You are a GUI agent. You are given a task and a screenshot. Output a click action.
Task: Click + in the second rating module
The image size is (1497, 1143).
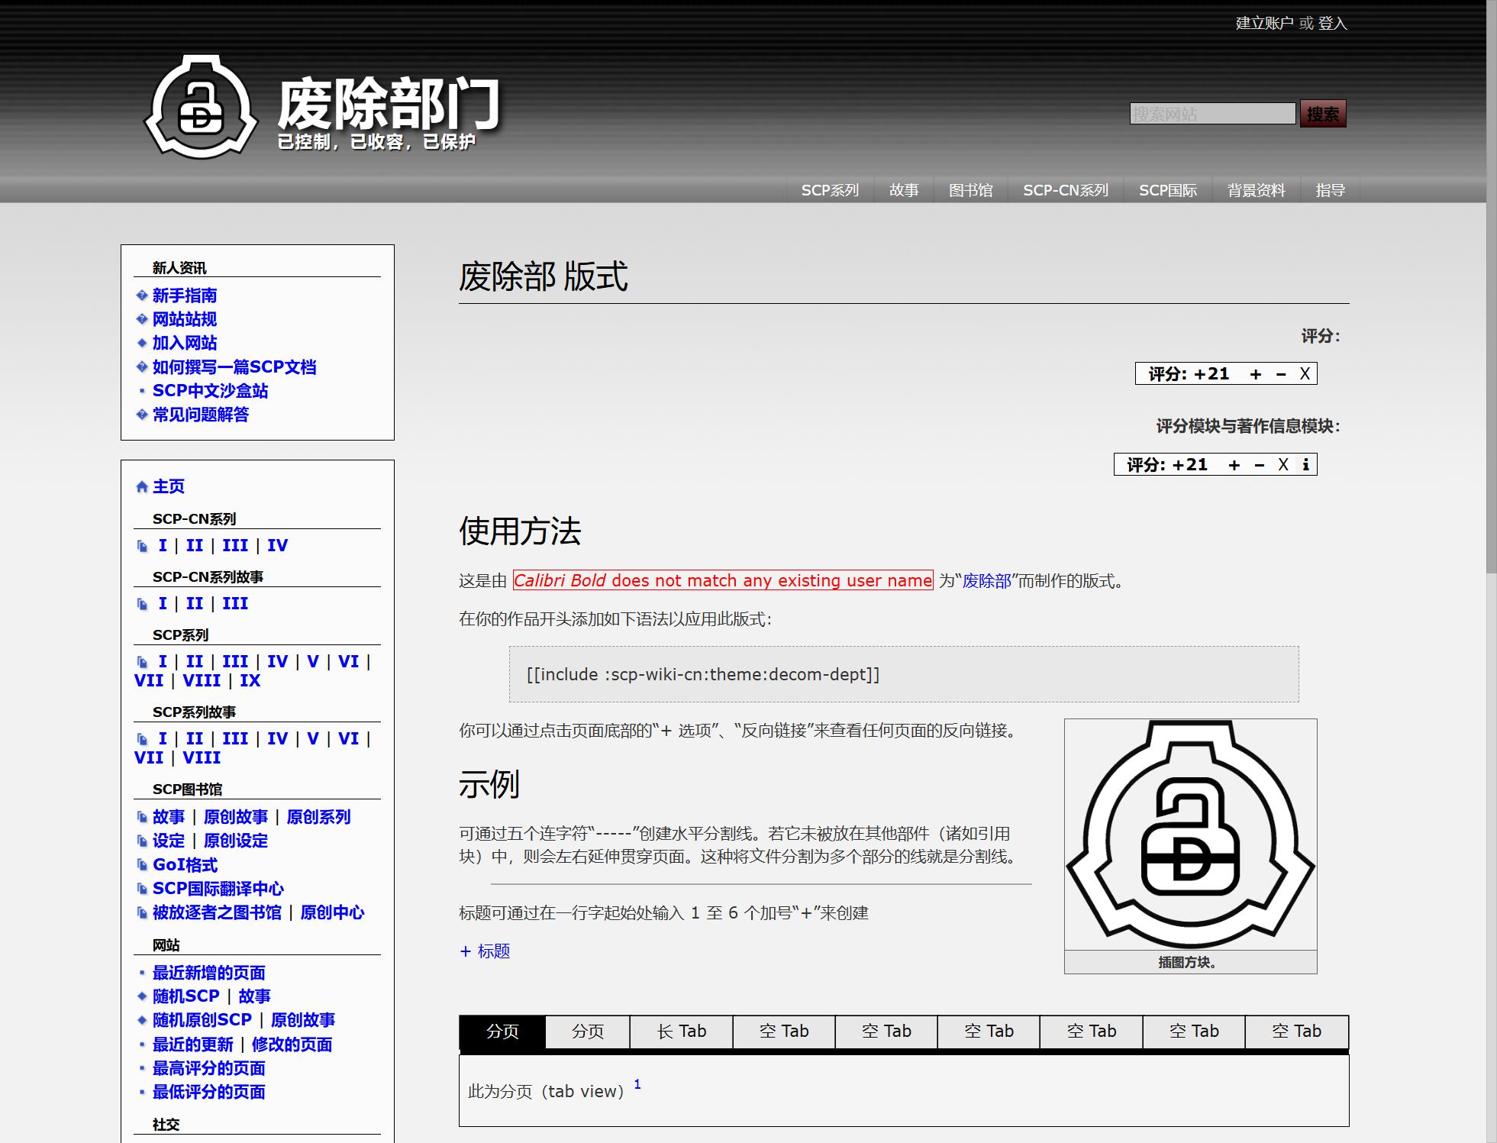point(1234,464)
